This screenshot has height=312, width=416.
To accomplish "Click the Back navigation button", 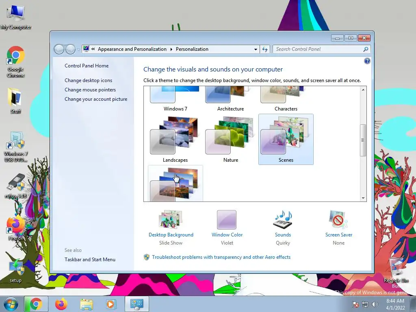I will click(59, 49).
